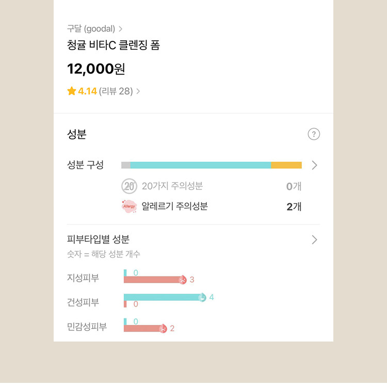Open the 구달 (goodal) brand link
The height and width of the screenshot is (386, 387).
95,29
